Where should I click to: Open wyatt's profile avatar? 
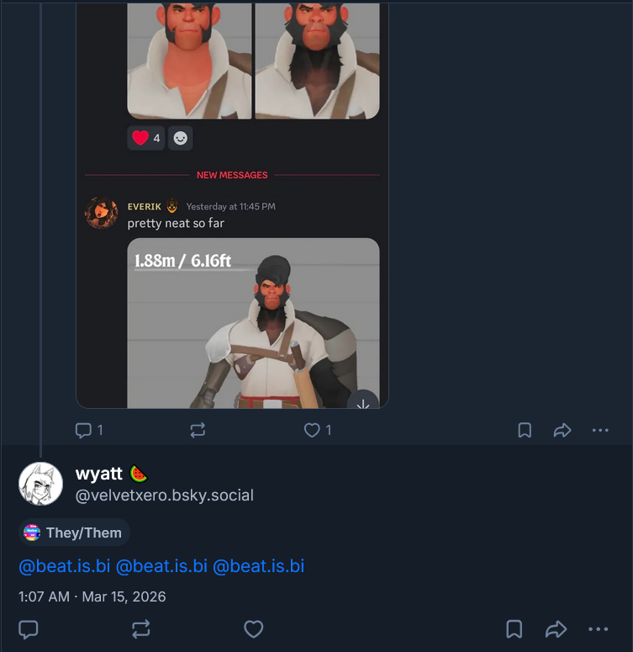point(40,484)
